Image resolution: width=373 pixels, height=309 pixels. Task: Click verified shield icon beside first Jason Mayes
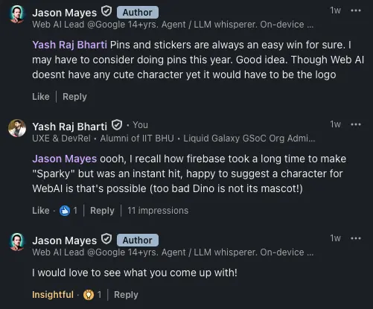[x=106, y=11]
